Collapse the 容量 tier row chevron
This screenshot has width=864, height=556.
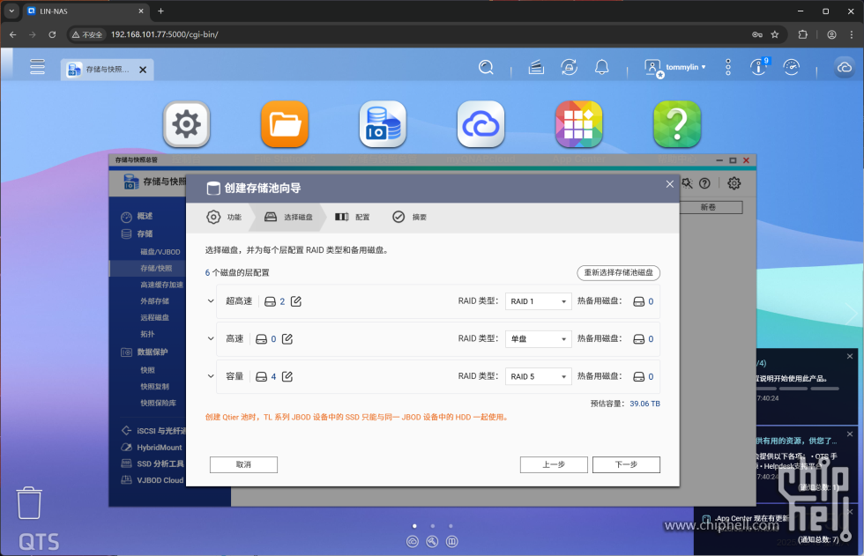(x=211, y=376)
